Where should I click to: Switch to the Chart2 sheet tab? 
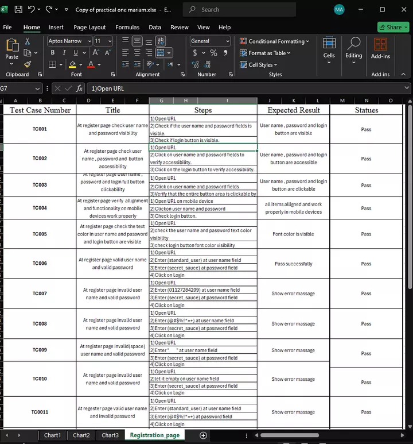click(x=81, y=435)
